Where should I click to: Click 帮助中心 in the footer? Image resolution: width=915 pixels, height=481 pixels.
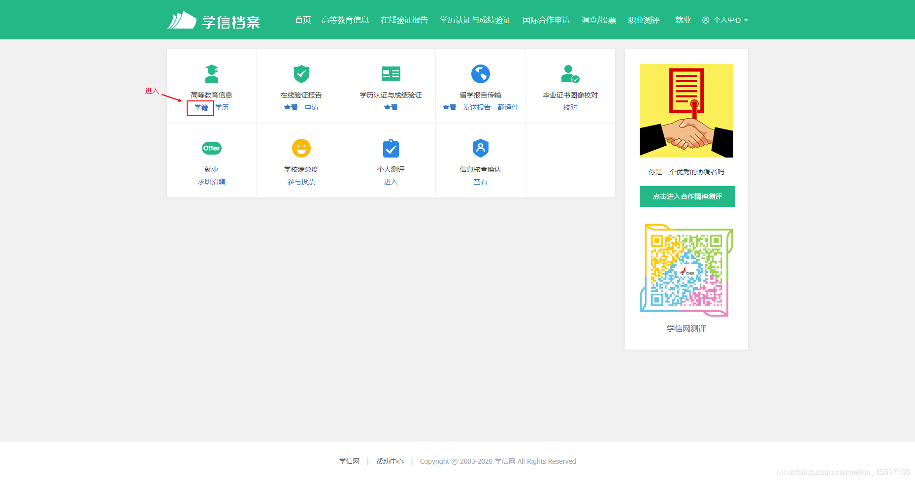pos(390,461)
